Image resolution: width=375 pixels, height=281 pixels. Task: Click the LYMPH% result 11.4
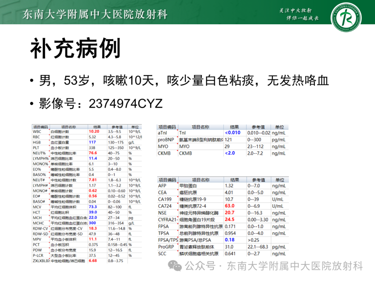(x=93, y=159)
